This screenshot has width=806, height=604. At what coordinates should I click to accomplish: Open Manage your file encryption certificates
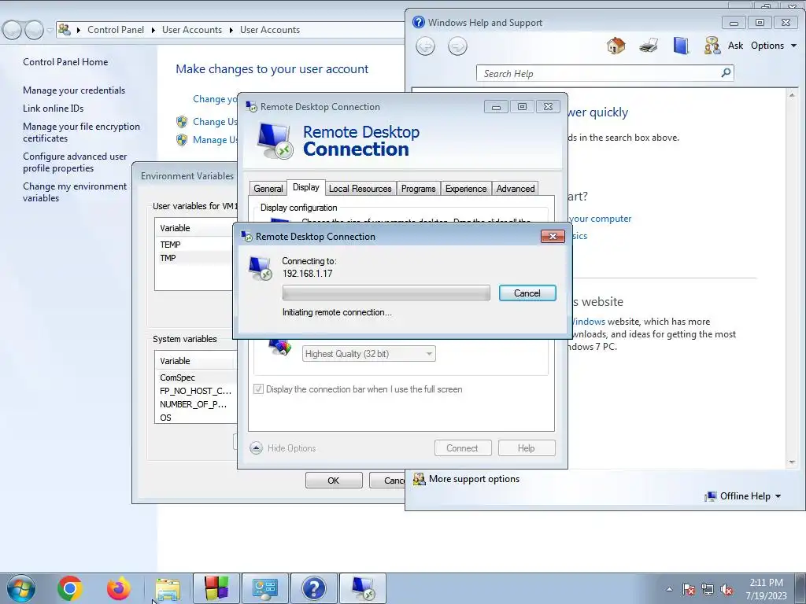(x=81, y=132)
